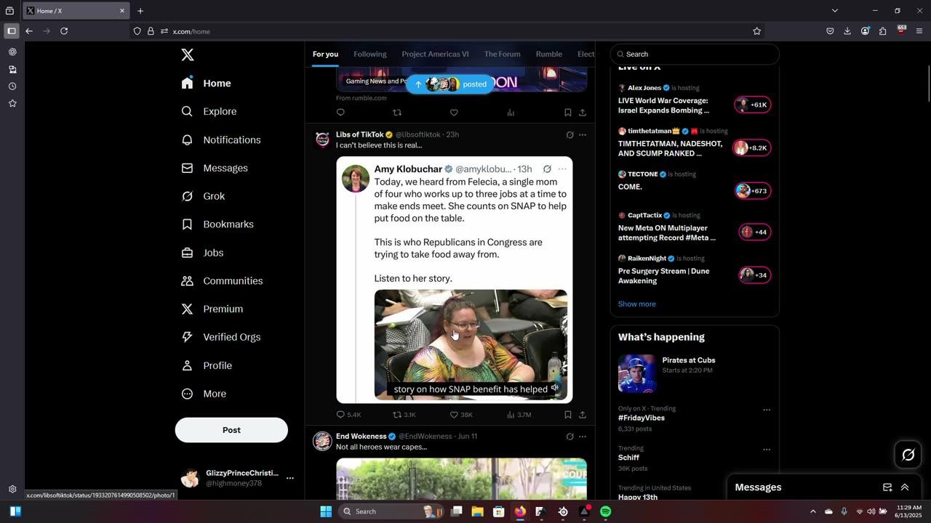Image resolution: width=931 pixels, height=523 pixels.
Task: Go back with the browser arrow
Action: [29, 31]
